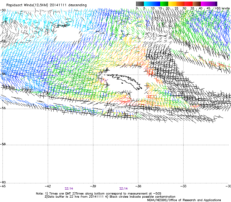231x202 pixels.
Task: Click the Rapidscat Winds(12.5KM) 20141111 descending title
Action: (47, 5)
